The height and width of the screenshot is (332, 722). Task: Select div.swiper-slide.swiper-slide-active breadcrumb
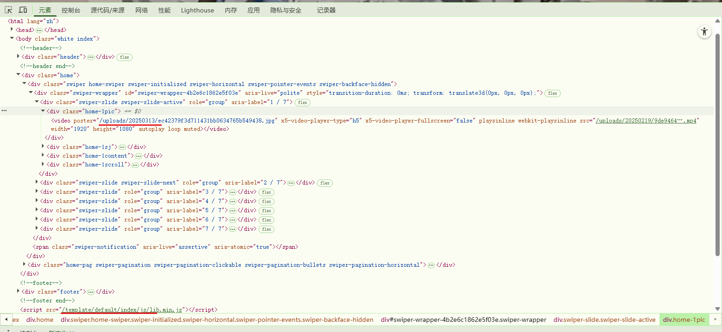pyautogui.click(x=605, y=320)
